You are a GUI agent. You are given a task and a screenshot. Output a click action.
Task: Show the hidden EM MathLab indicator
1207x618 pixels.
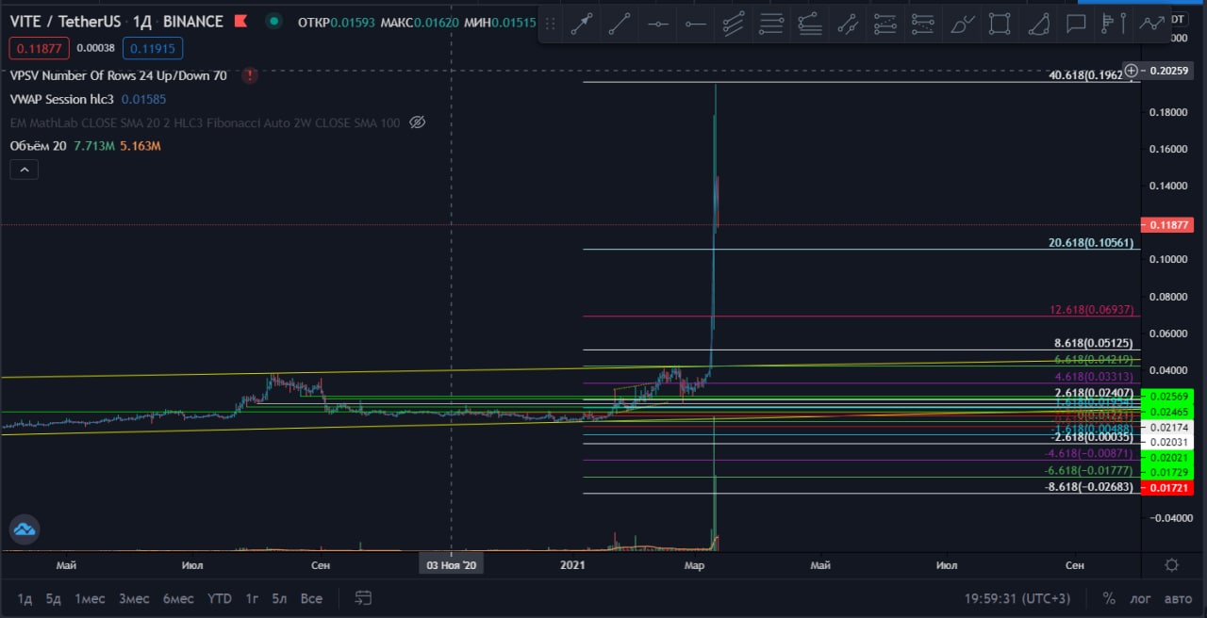[419, 122]
